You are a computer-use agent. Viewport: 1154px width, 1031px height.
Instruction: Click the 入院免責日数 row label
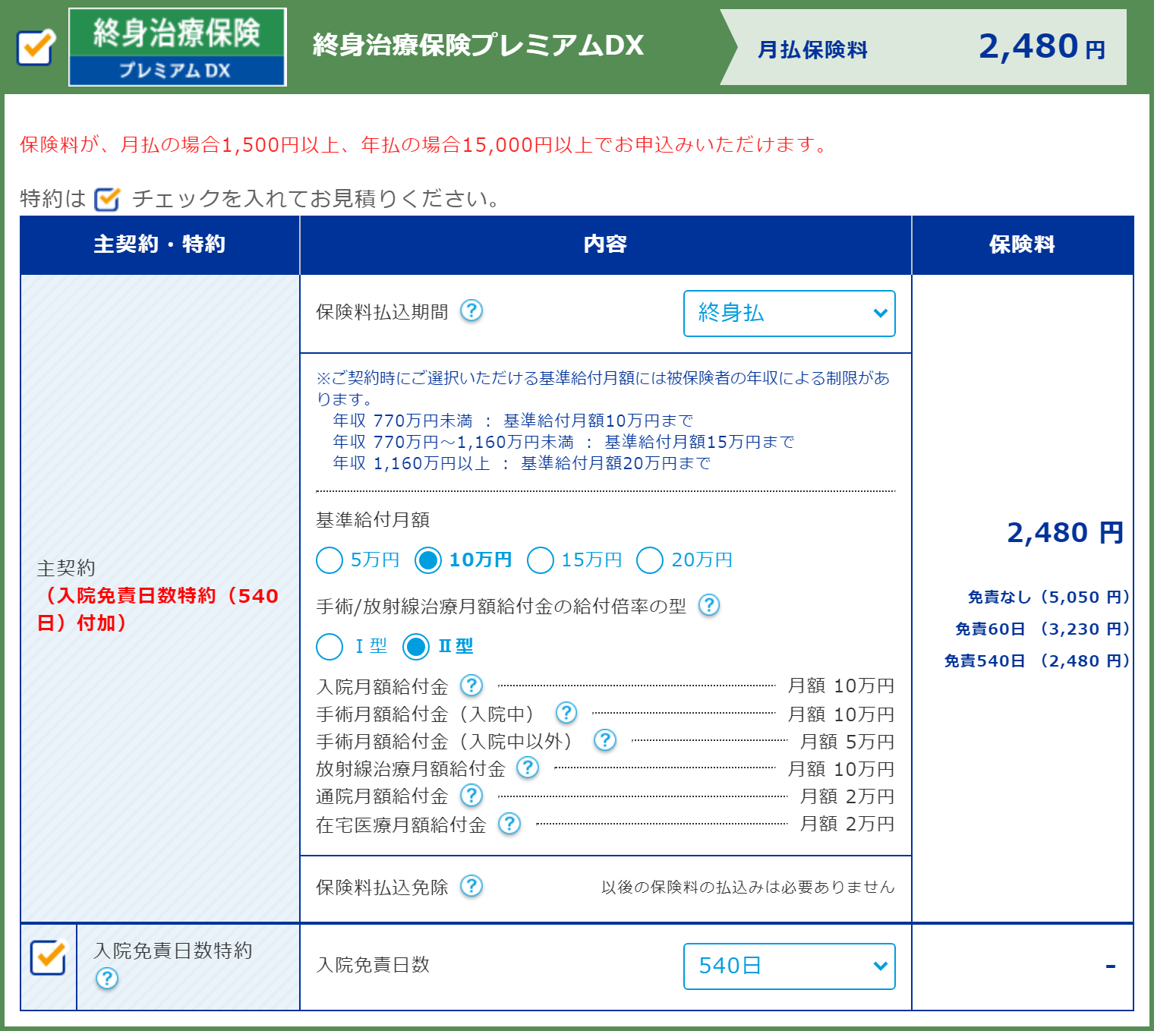coord(373,965)
